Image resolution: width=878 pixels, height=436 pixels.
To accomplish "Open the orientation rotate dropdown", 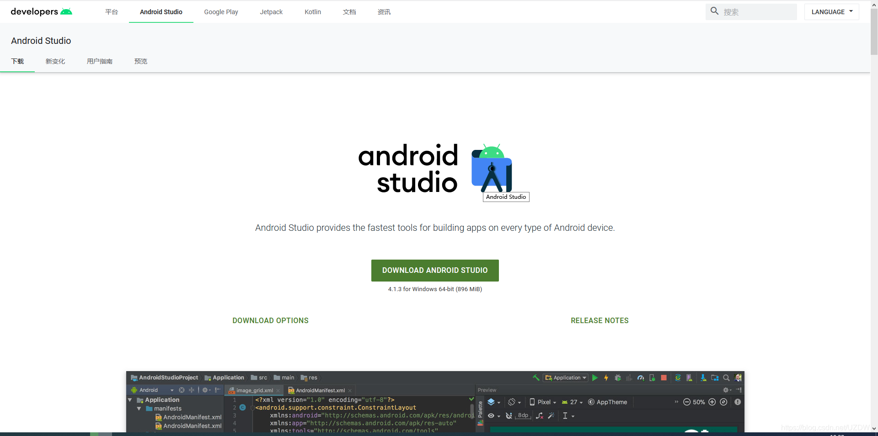I will [x=514, y=402].
